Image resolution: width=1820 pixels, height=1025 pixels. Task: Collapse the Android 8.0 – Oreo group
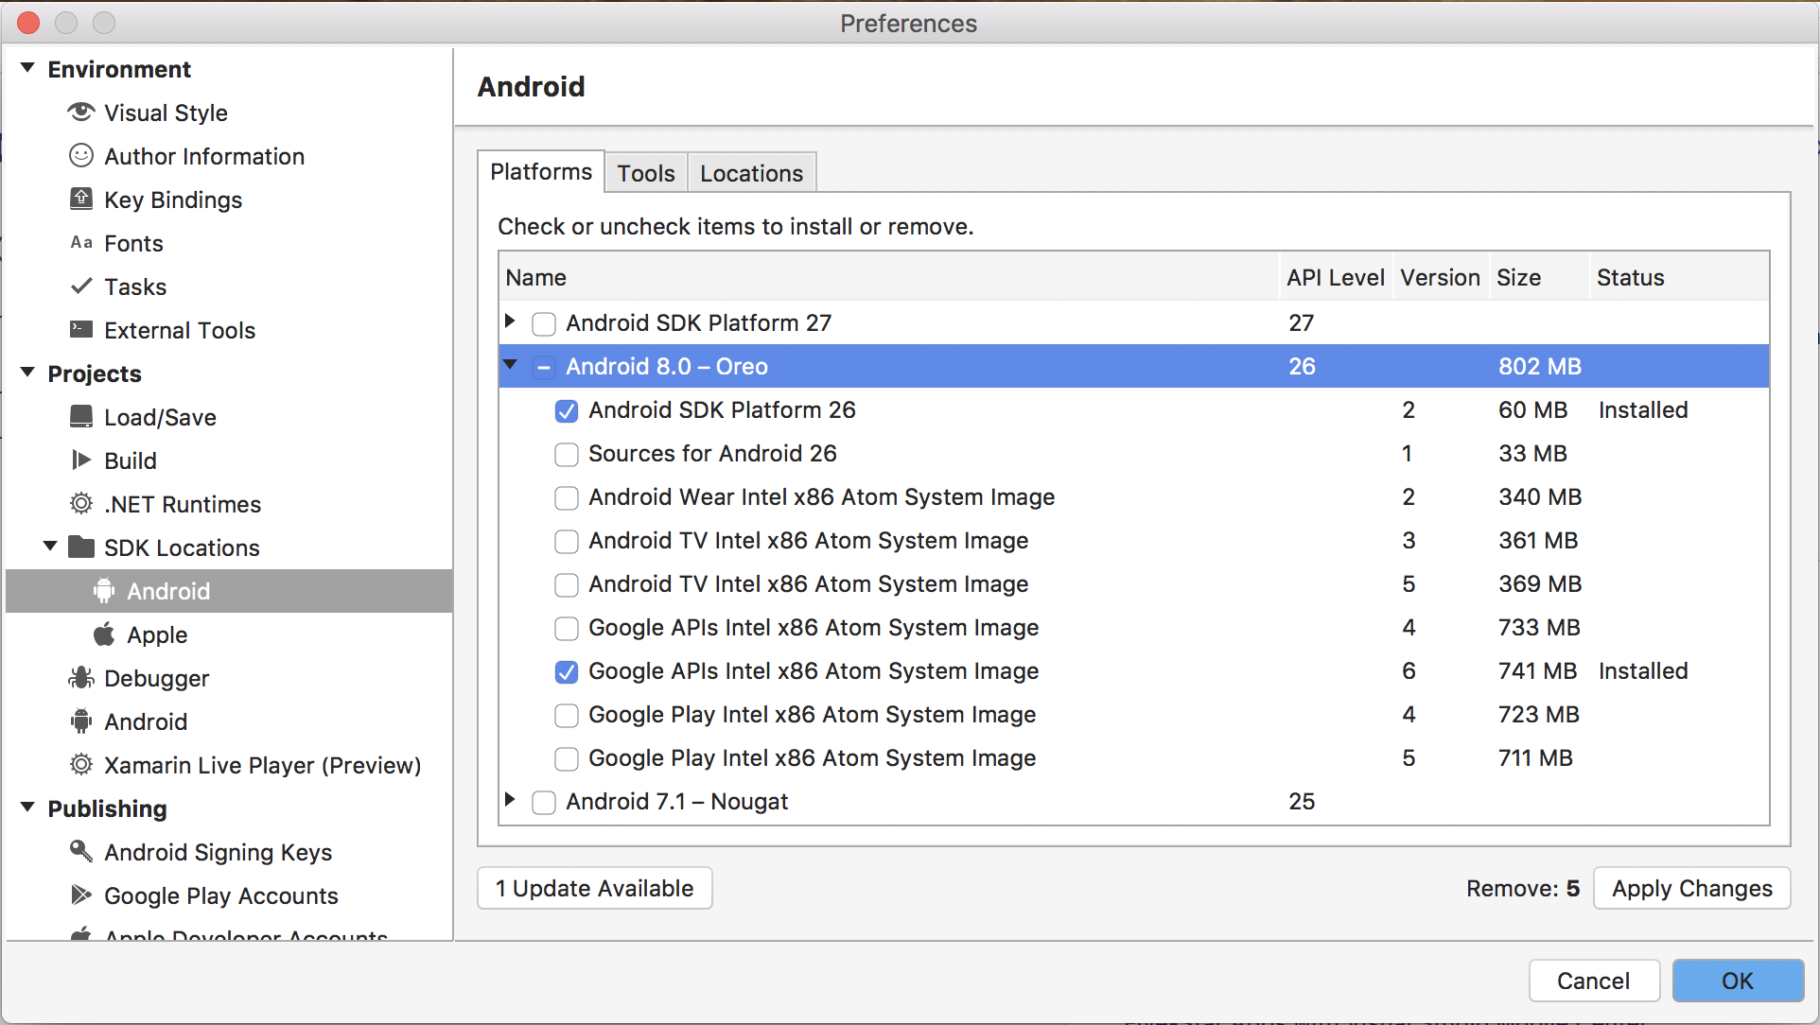point(510,365)
